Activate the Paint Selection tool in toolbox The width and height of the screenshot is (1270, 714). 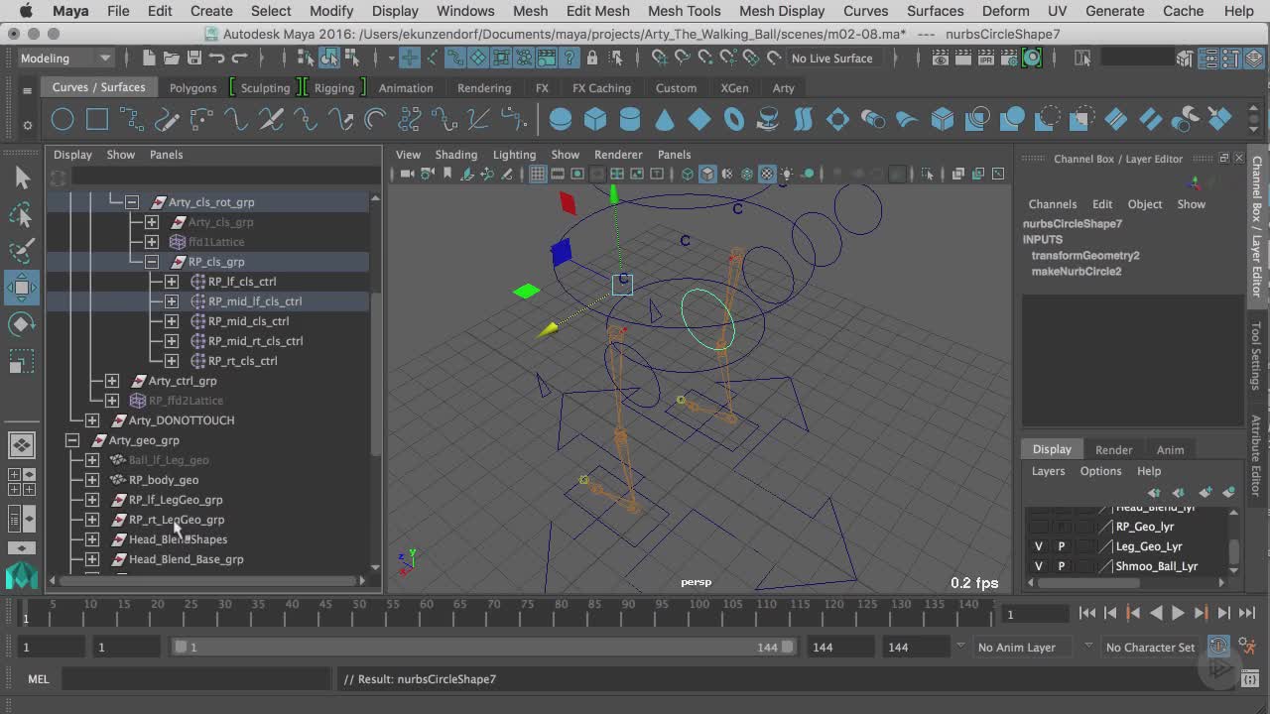coord(22,251)
